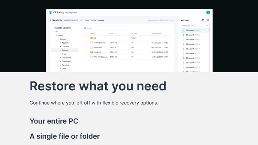Screen dimensions: 258x145
Task: Open the version calendar picker
Action: pos(203,20)
